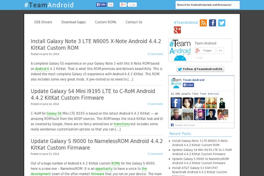Open the Twitter bird icon in sidebar
This screenshot has width=264, height=176.
coord(222,23)
